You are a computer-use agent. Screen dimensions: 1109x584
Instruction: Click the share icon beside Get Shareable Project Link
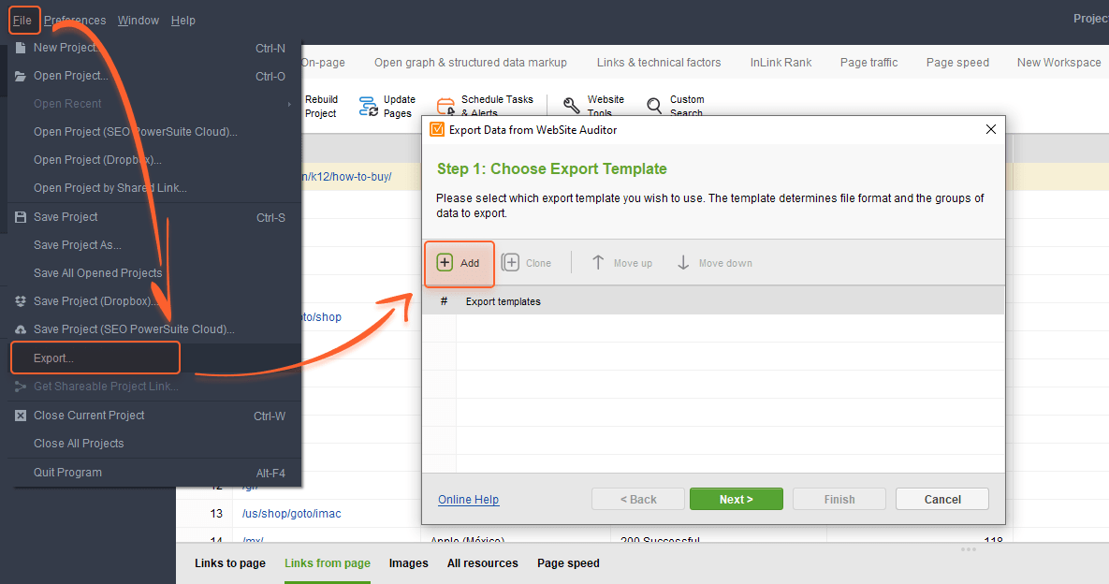pos(21,386)
